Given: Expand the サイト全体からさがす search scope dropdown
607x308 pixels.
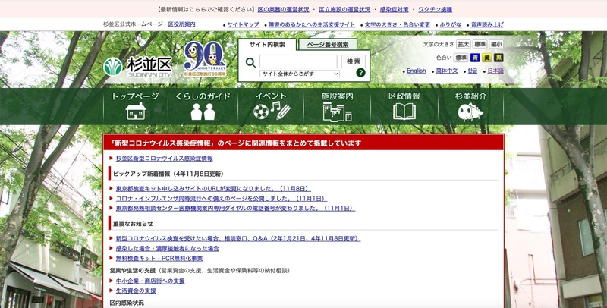Looking at the screenshot, I should 299,74.
